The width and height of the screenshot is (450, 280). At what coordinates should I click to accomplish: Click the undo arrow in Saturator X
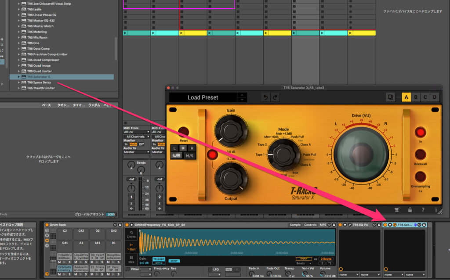click(265, 97)
